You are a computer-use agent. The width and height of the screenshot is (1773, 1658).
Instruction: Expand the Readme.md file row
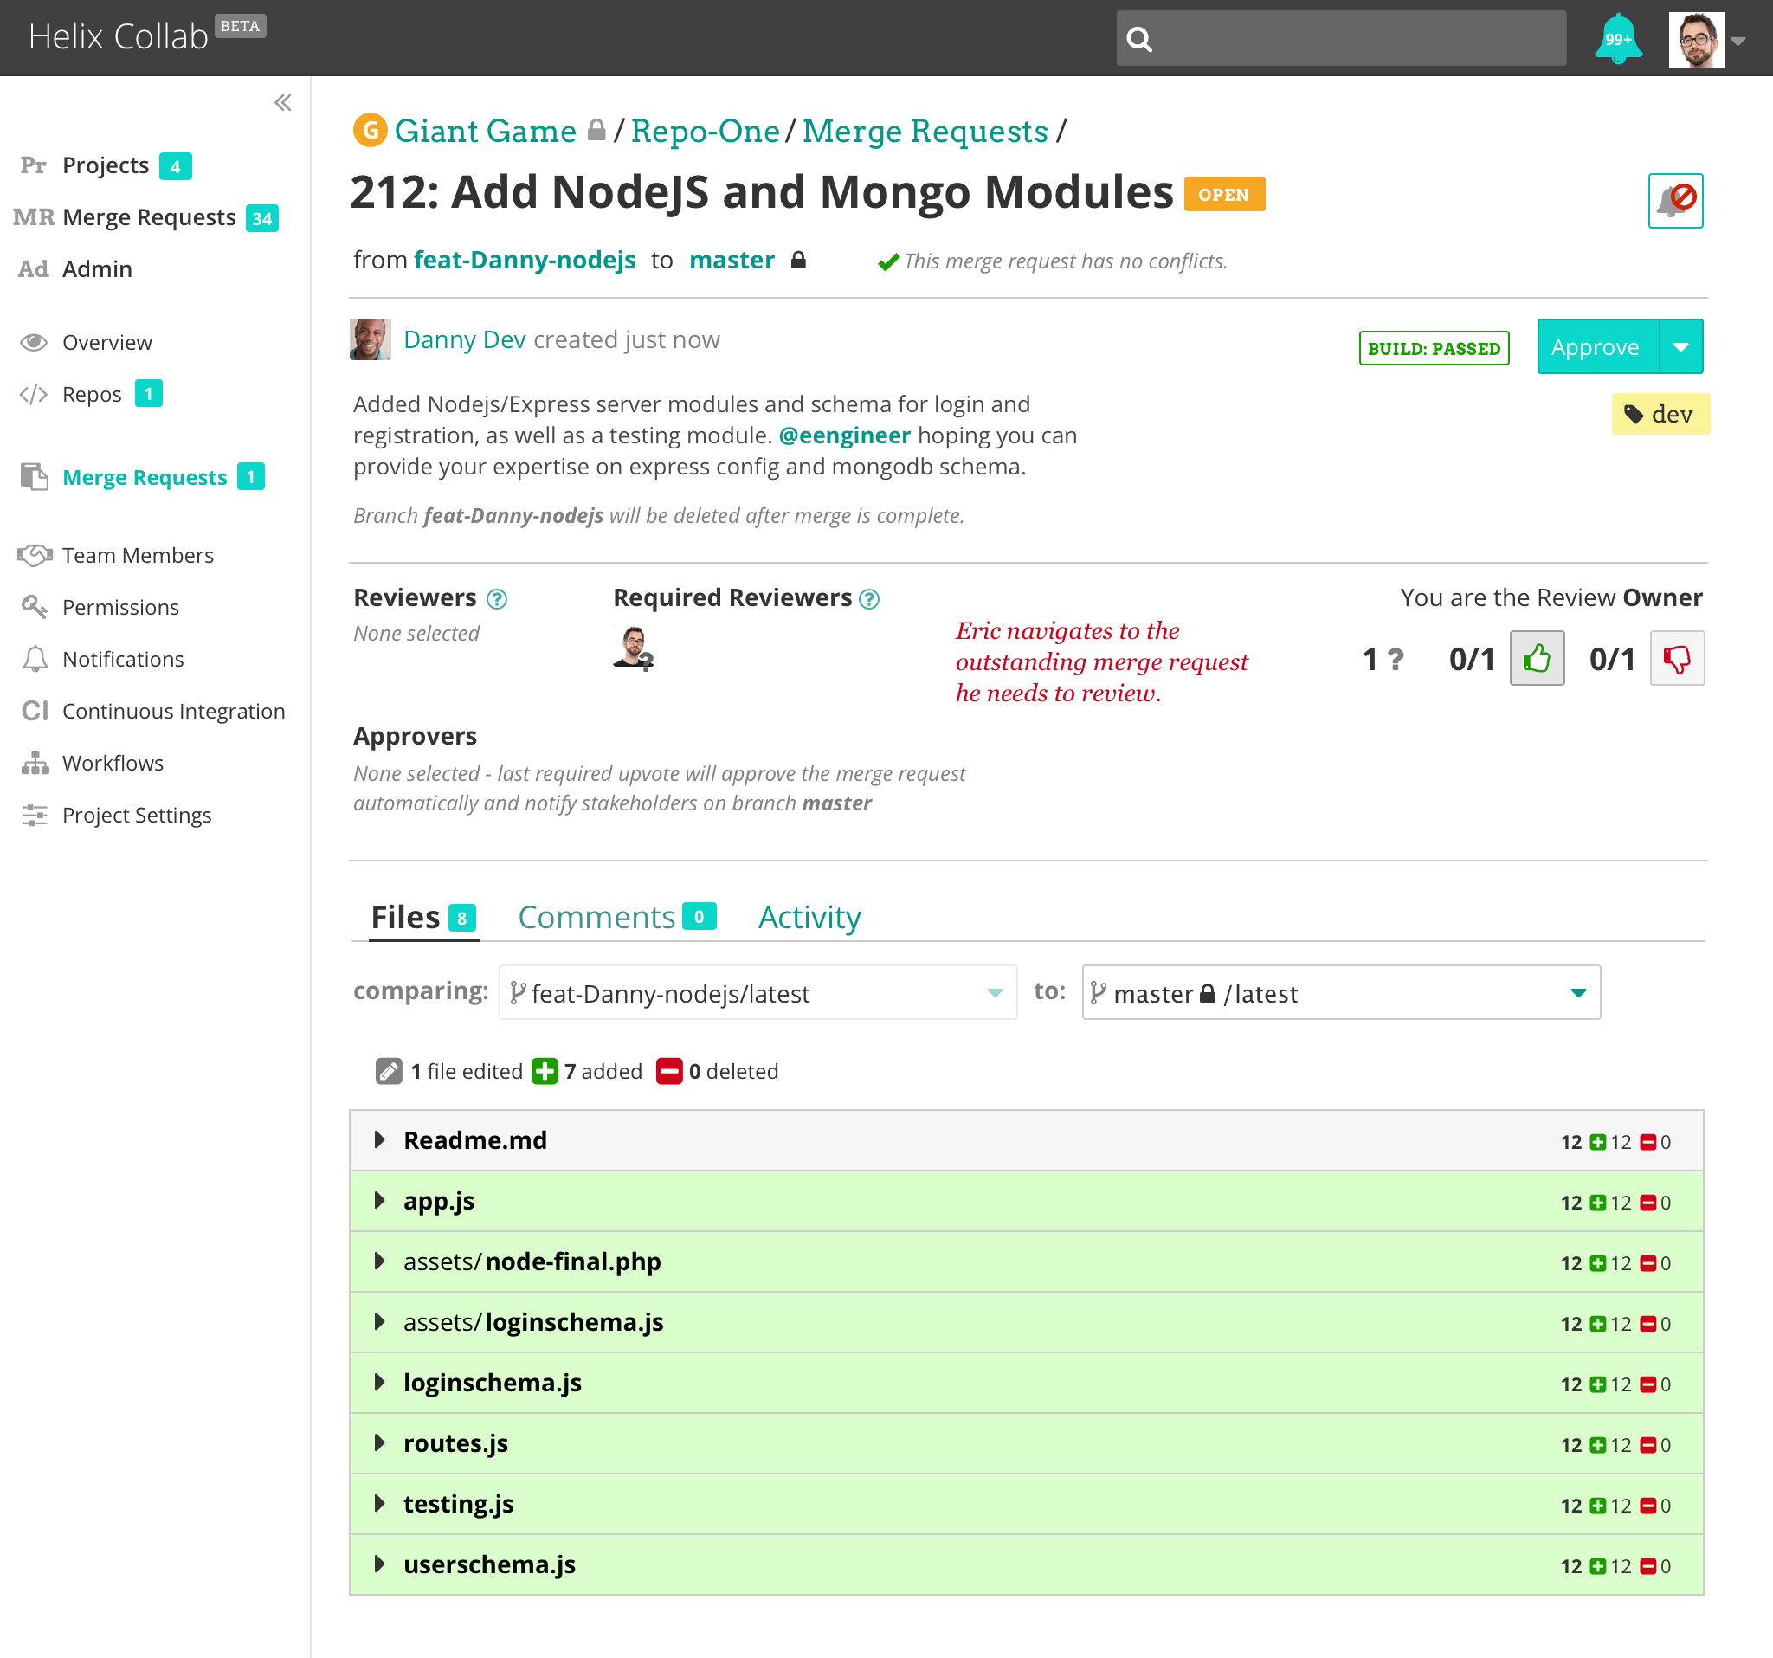[380, 1139]
